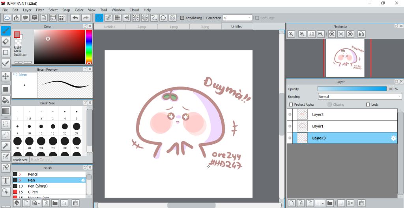404x208 pixels.
Task: Enable Protect Alpha checkbox
Action: (x=291, y=105)
